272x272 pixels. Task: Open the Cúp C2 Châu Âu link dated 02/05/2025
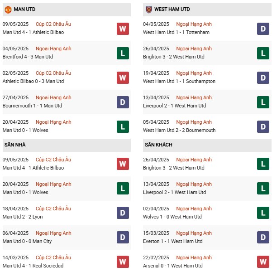(x=54, y=73)
